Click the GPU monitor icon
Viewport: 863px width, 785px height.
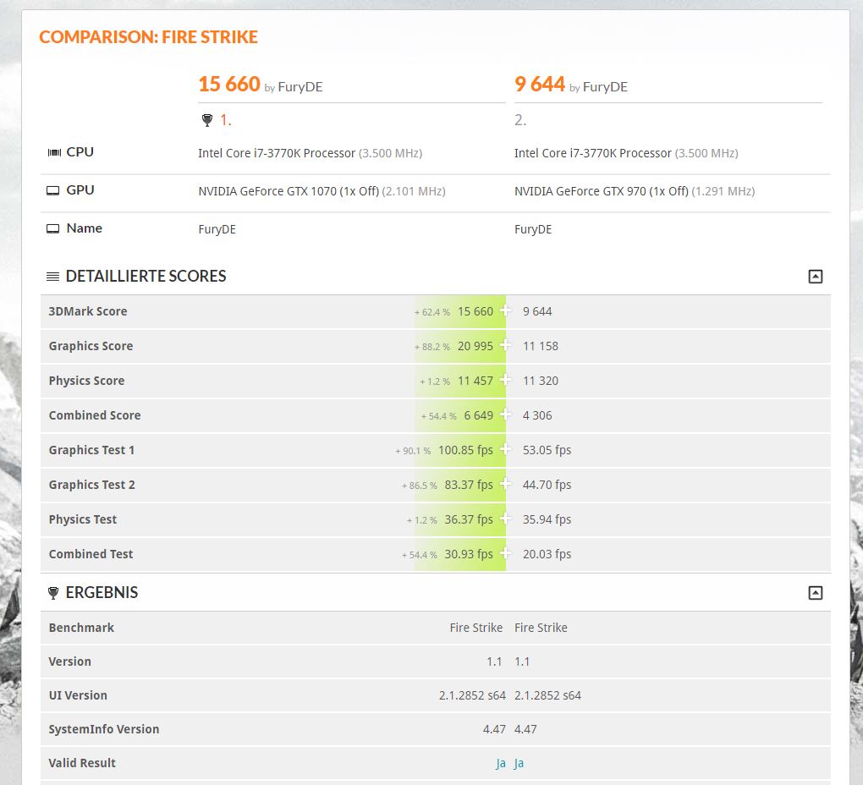(x=52, y=190)
